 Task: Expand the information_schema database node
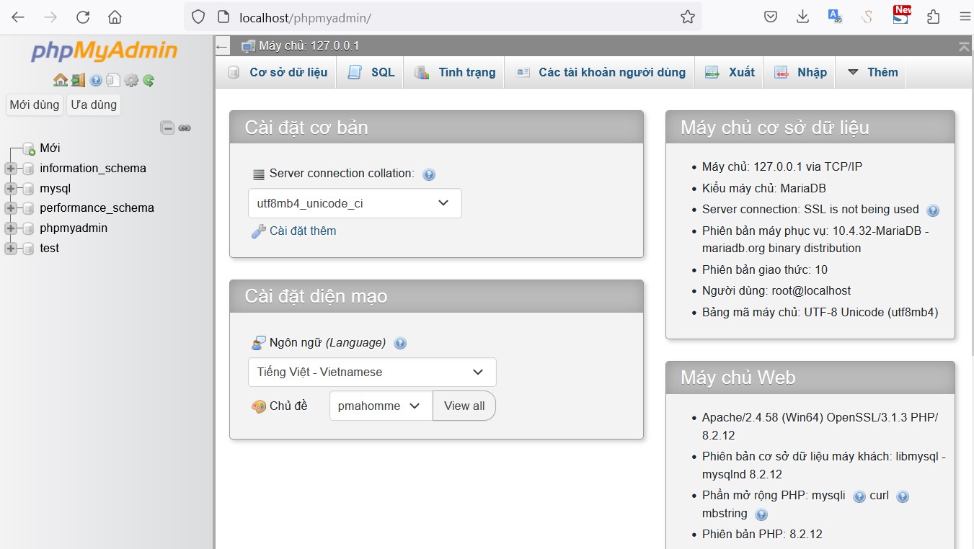10,169
